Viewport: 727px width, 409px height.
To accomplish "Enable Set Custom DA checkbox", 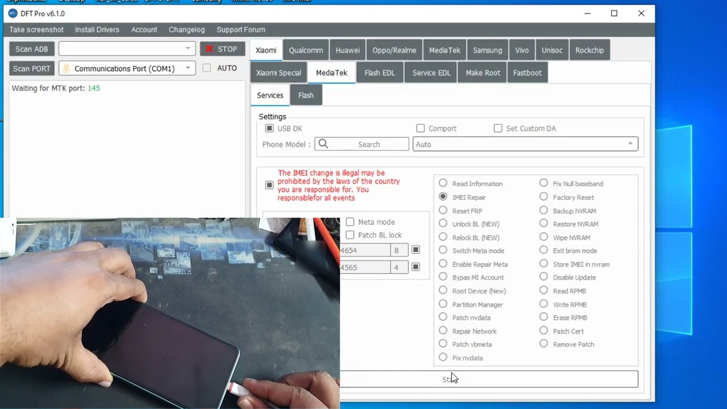I will (498, 128).
